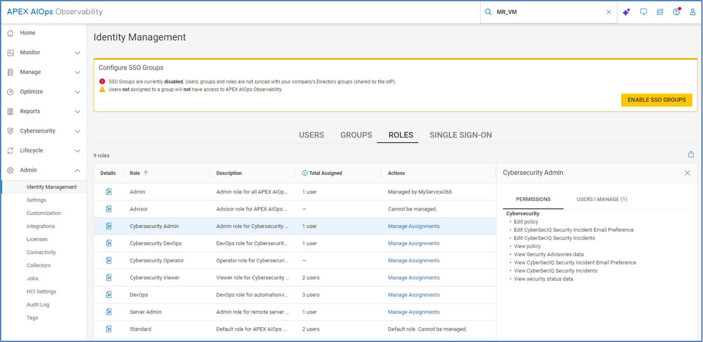This screenshot has height=342, width=703.
Task: Open details icon for Cybersecurity Admin role
Action: [109, 226]
